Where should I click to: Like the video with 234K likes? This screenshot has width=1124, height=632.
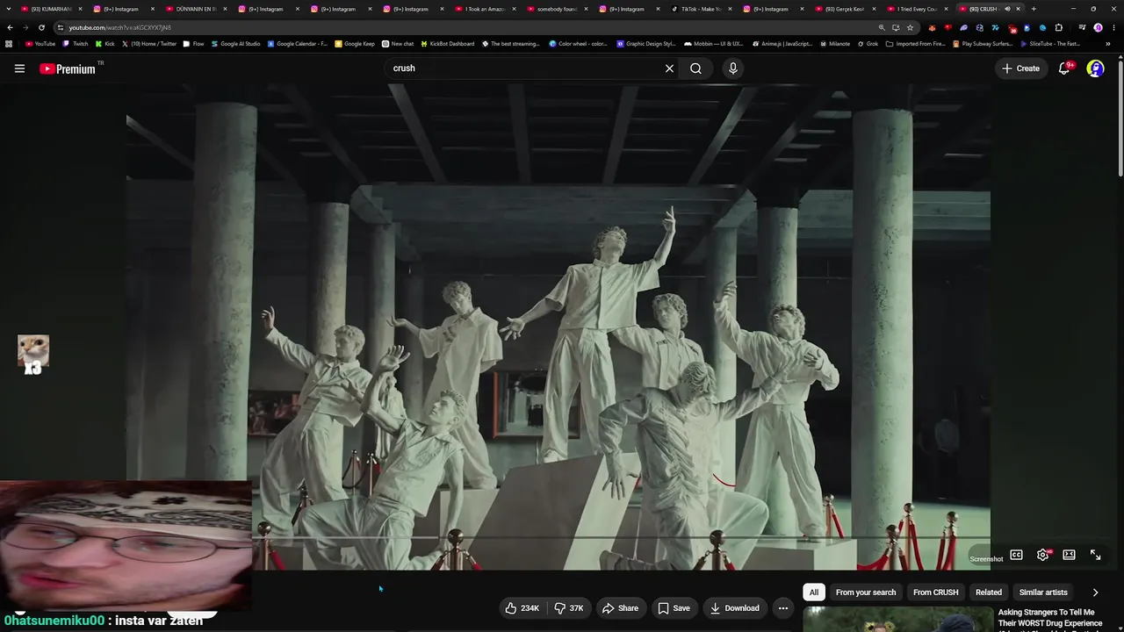point(522,608)
